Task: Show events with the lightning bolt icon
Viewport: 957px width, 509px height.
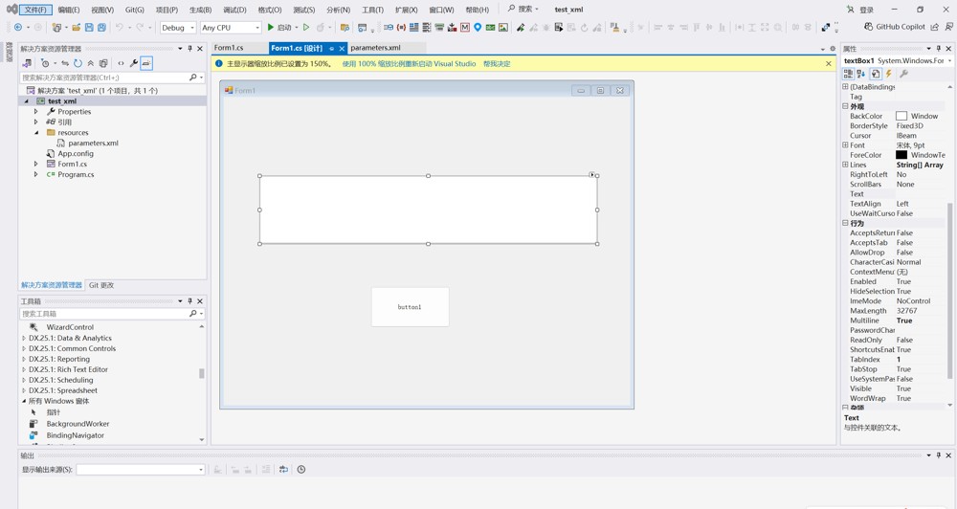Action: pyautogui.click(x=889, y=74)
